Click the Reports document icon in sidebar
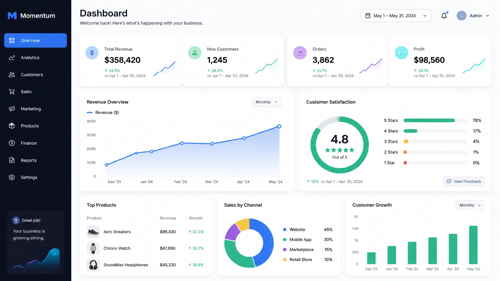This screenshot has width=500, height=281. [x=12, y=160]
